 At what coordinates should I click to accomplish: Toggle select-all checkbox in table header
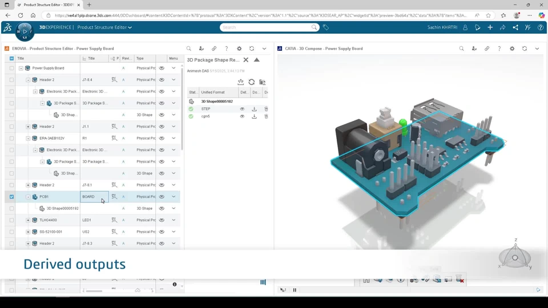pyautogui.click(x=11, y=58)
